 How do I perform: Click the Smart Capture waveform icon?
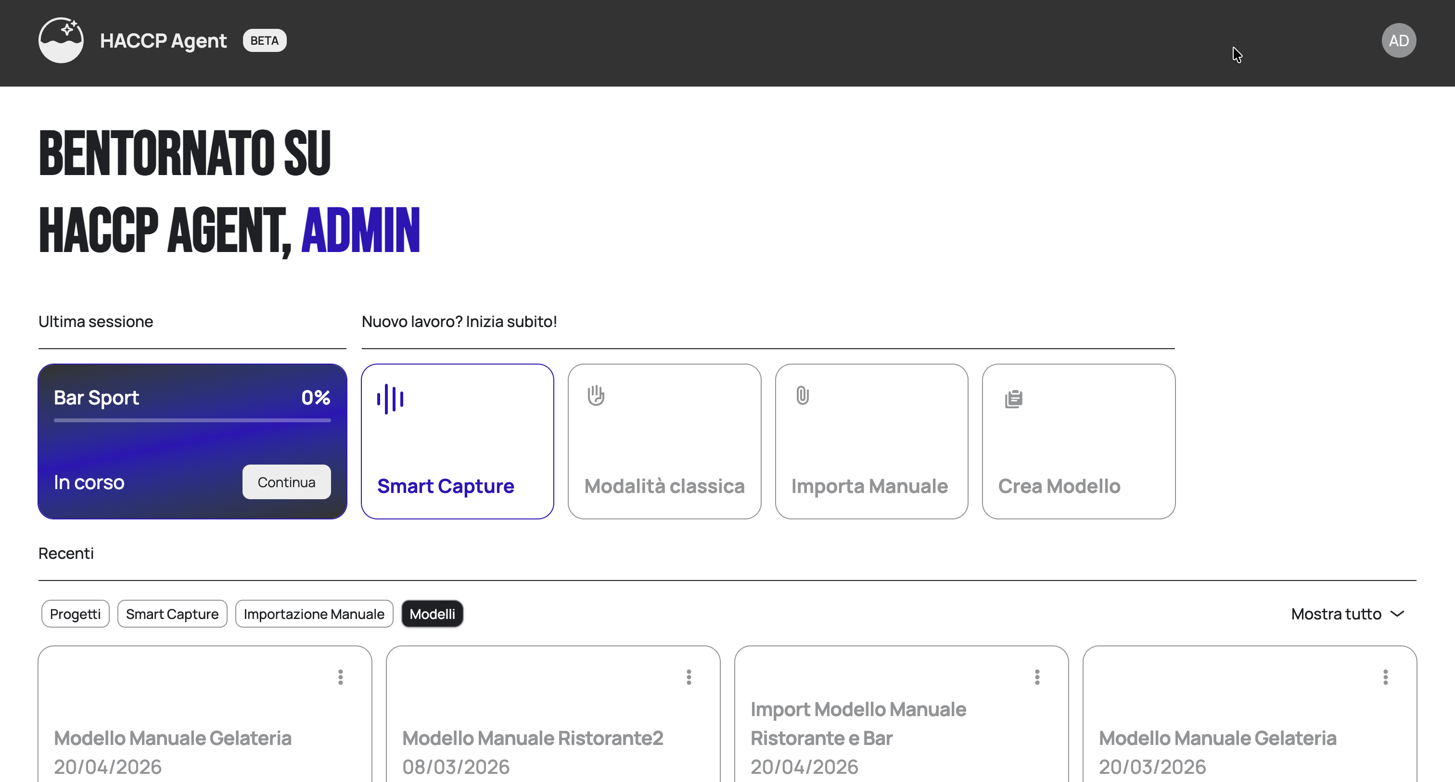coord(390,399)
